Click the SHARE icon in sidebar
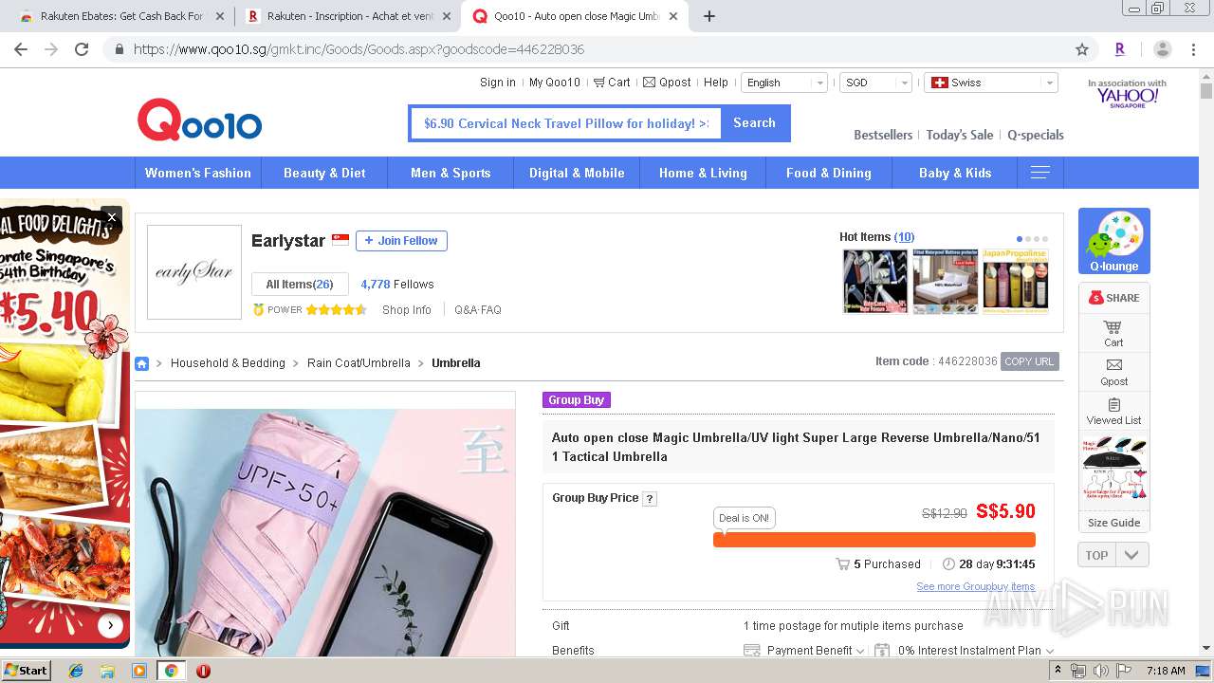Screen dimensions: 1214x683 coord(1114,298)
